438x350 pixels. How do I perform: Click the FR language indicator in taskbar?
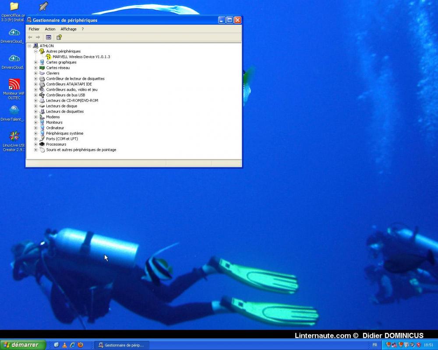375,345
